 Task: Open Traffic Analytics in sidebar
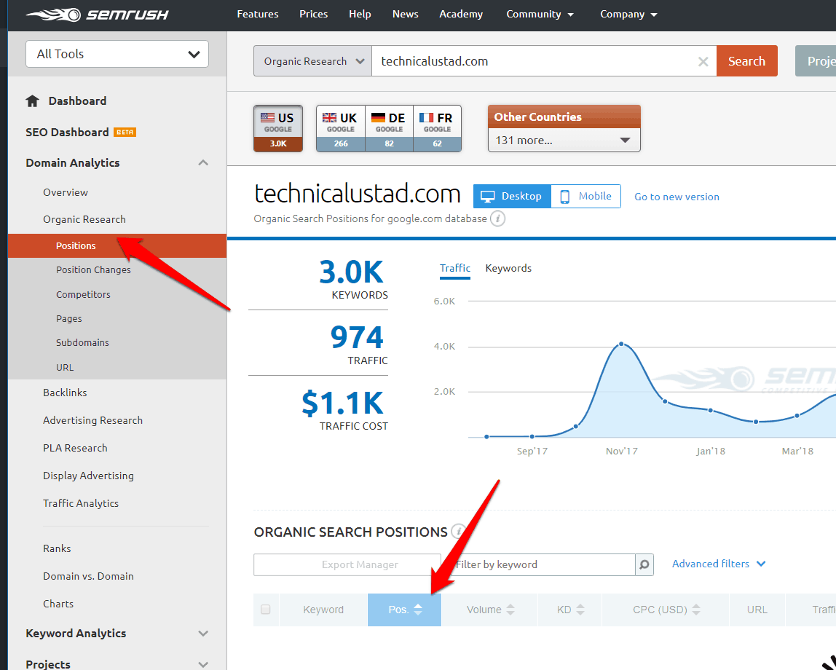pyautogui.click(x=81, y=504)
